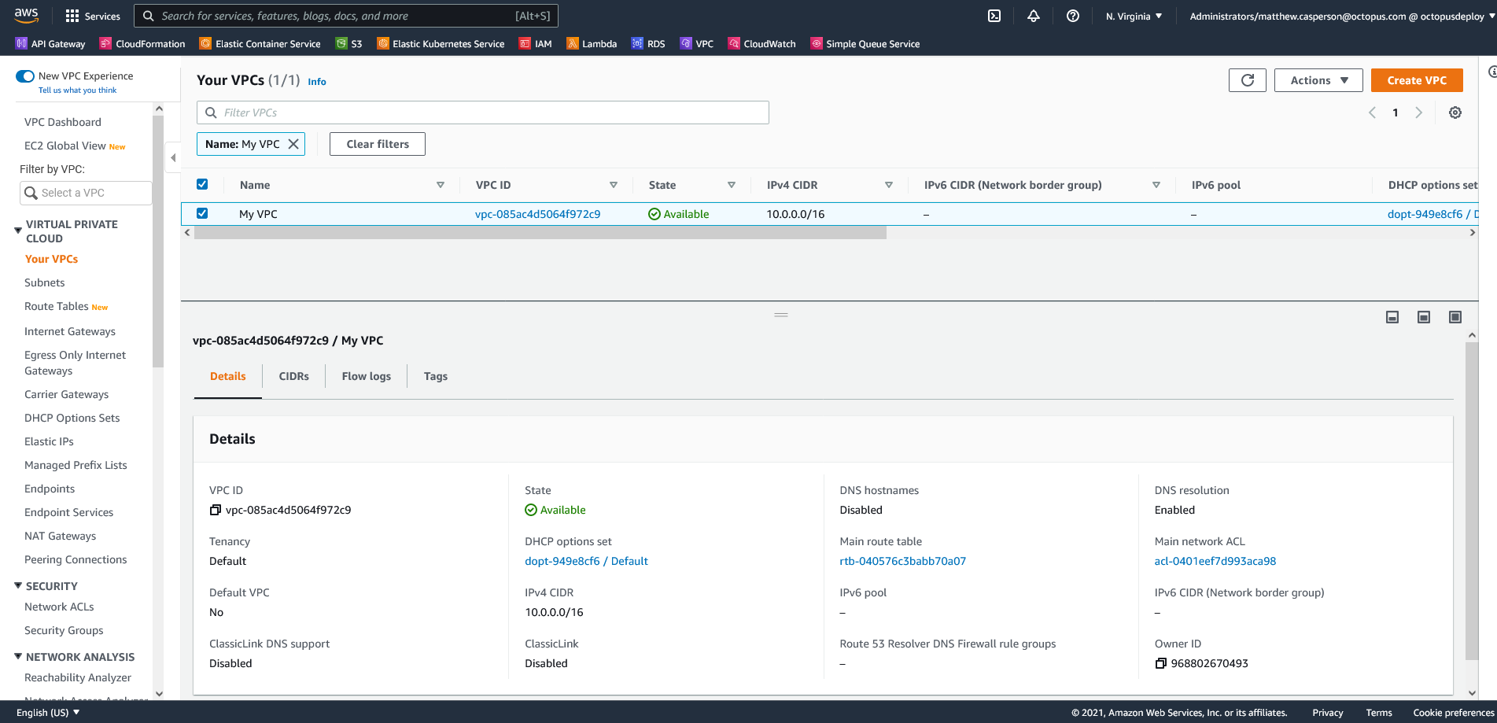
Task: Open the Help menu icon
Action: (1072, 16)
